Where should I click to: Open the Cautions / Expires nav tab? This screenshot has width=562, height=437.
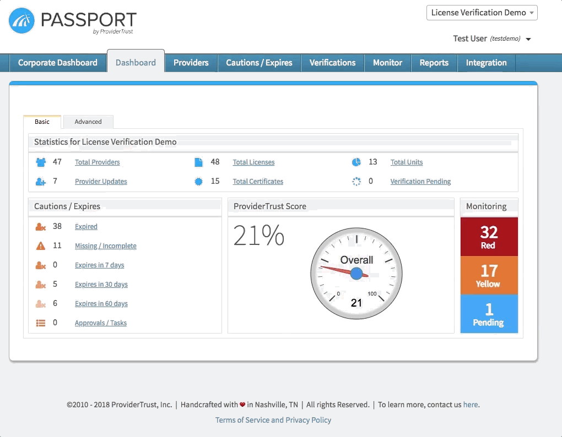259,63
